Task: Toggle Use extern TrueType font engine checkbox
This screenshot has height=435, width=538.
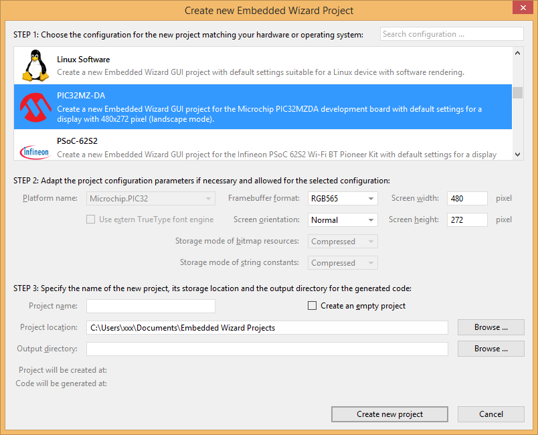Action: 90,220
